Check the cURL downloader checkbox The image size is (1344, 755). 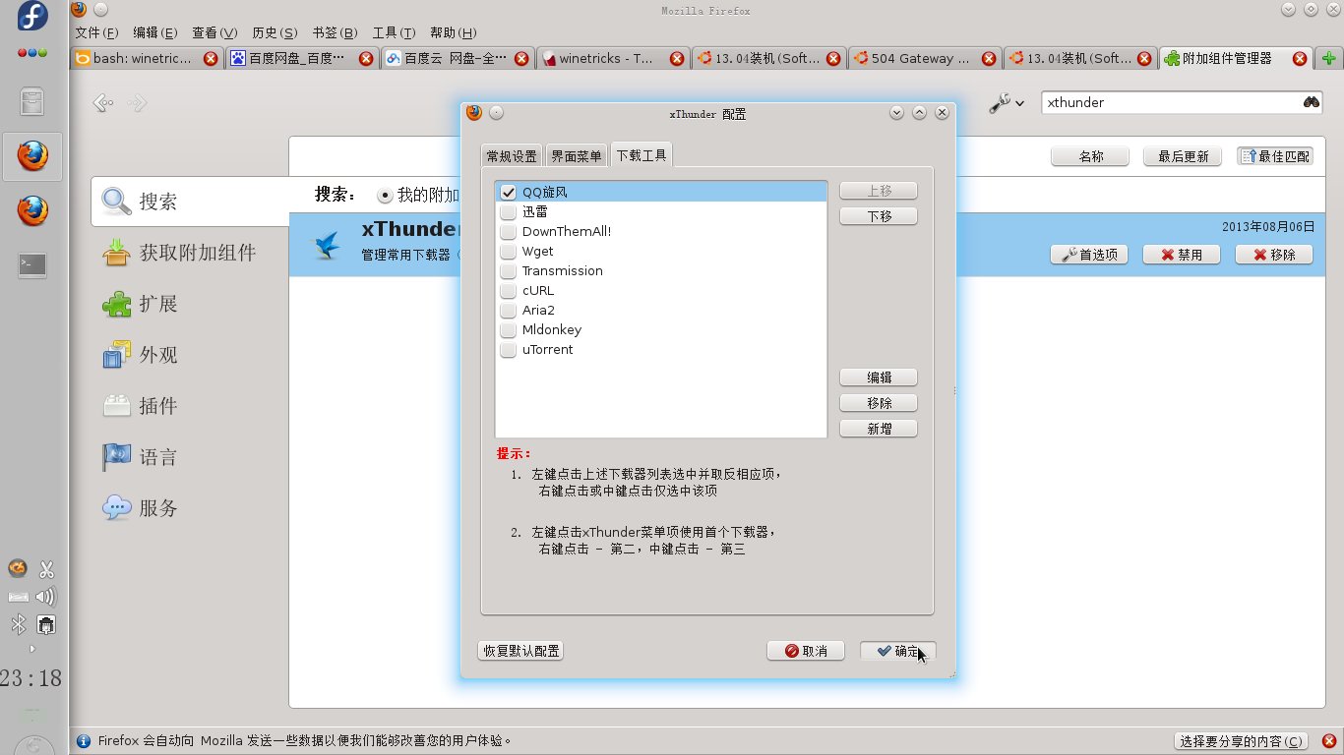coord(509,291)
